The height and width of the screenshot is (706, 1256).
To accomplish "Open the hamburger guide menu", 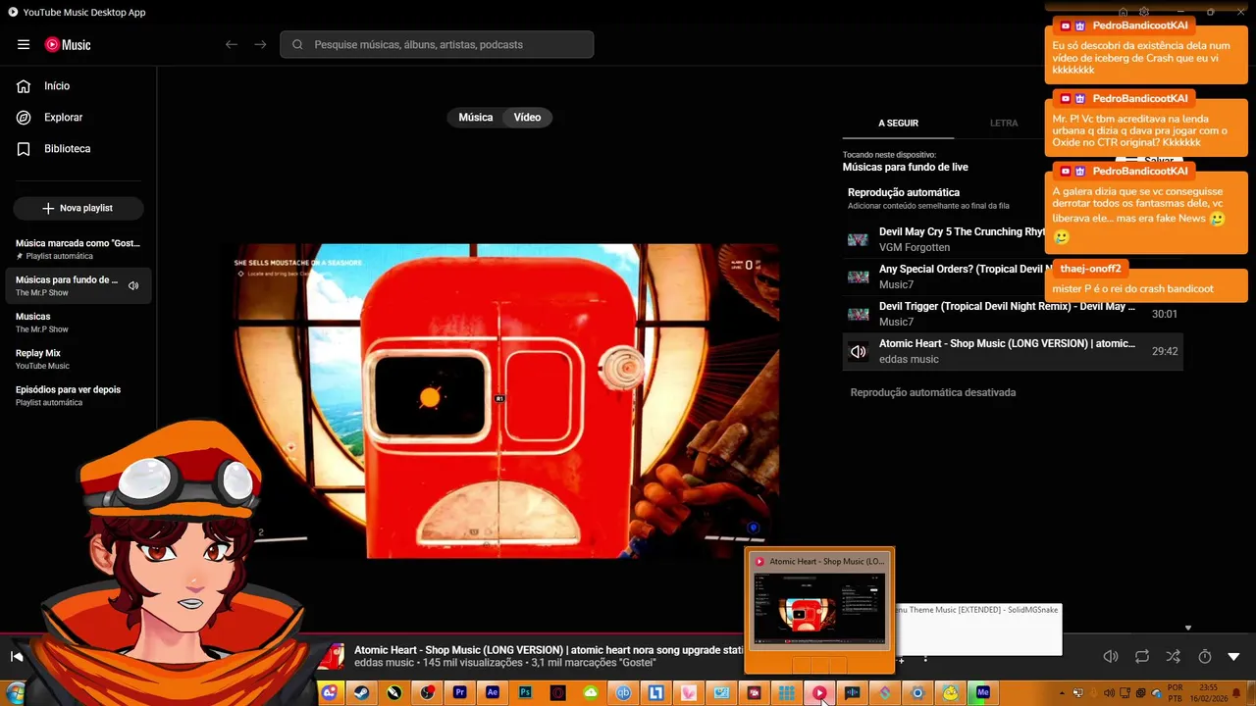I will point(24,44).
